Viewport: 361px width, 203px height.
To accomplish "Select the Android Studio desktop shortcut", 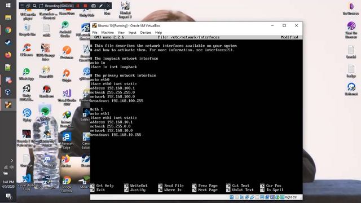I will (65, 29).
